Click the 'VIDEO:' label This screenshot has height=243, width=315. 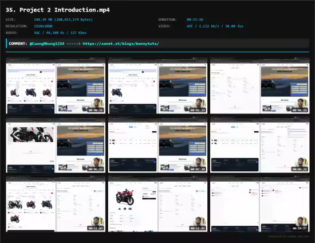click(x=164, y=26)
